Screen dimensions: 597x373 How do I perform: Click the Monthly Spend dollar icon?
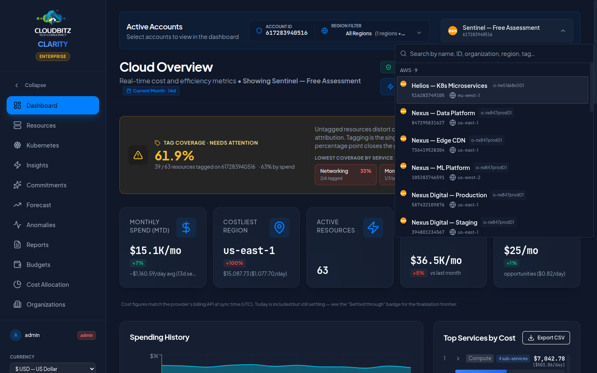tap(186, 228)
